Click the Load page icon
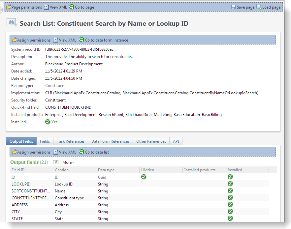Screen dimensions: 291x229 (259, 7)
